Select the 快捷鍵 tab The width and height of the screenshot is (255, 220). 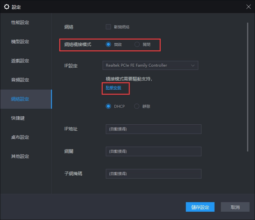18,118
